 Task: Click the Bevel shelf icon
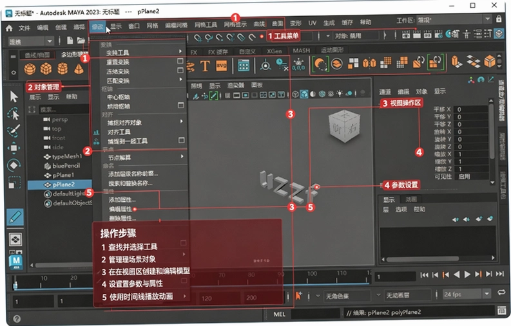click(490, 61)
